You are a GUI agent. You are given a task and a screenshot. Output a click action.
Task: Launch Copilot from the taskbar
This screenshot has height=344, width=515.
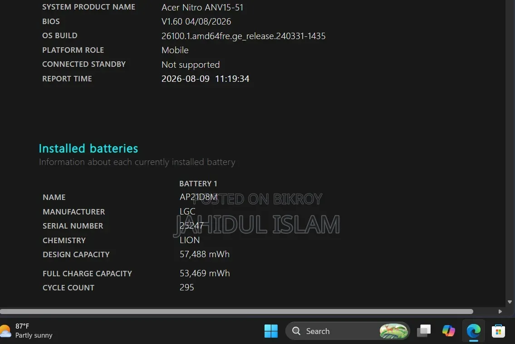(x=449, y=331)
